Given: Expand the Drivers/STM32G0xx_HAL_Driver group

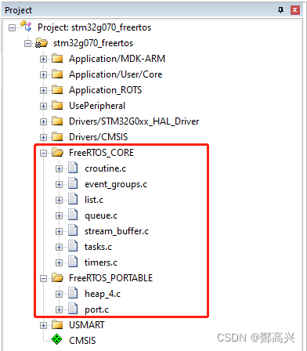Looking at the screenshot, I should pyautogui.click(x=43, y=121).
